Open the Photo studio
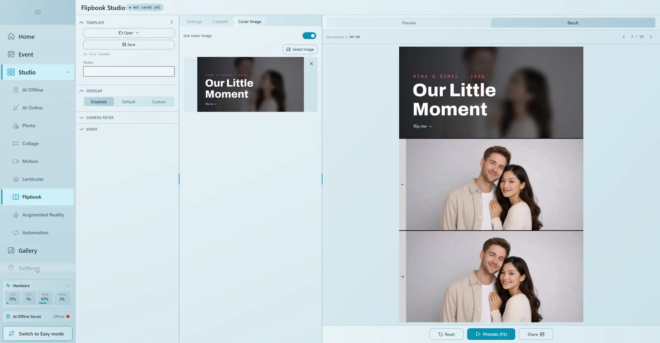The image size is (660, 343). (x=38, y=126)
